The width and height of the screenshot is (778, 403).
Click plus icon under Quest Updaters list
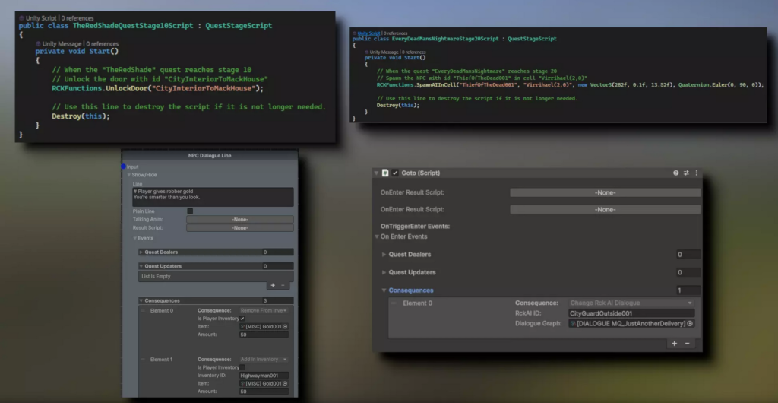(x=273, y=285)
